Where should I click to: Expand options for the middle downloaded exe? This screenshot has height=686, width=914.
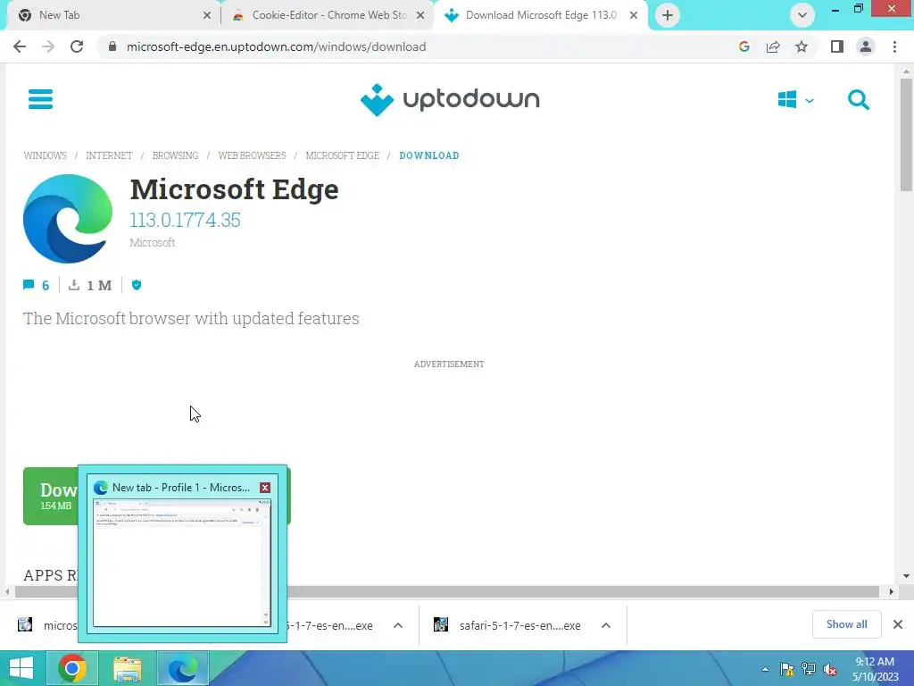pos(398,625)
